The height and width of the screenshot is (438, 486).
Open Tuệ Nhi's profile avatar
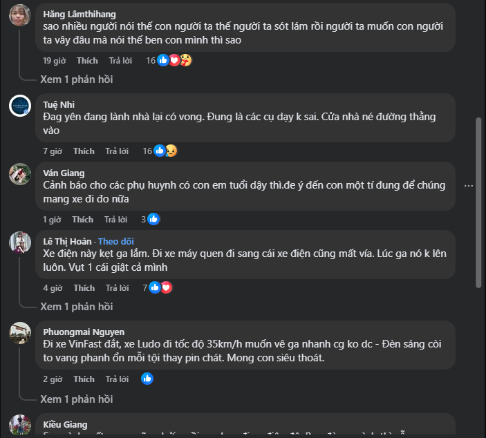(19, 106)
